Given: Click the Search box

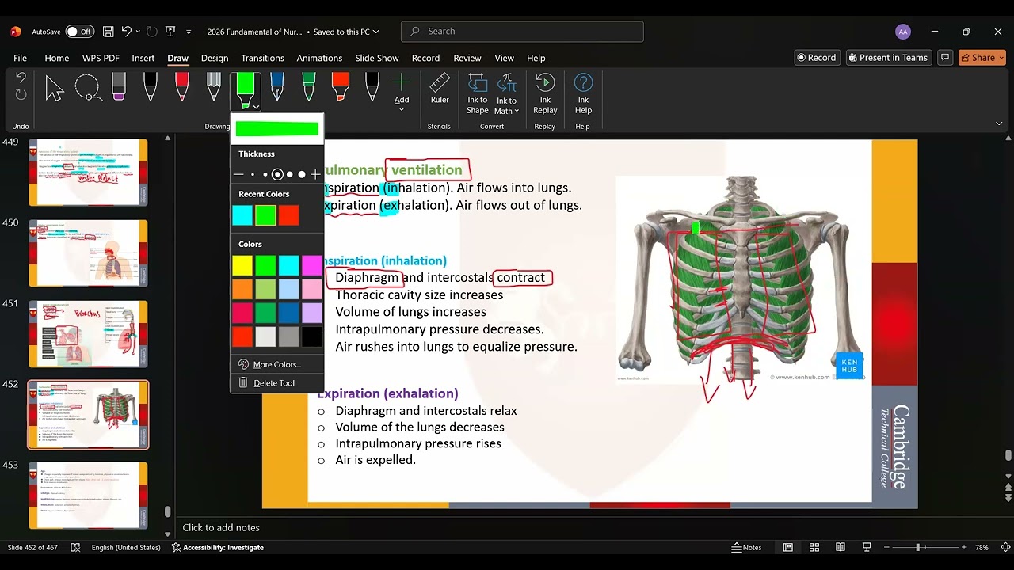Looking at the screenshot, I should 523,32.
